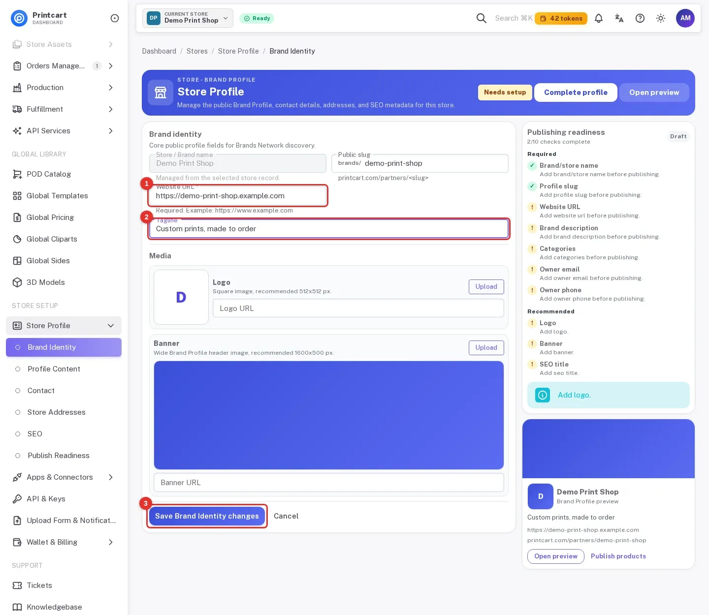Viewport: 709px width, 615px height.
Task: Open the AM user avatar menu
Action: coord(685,18)
